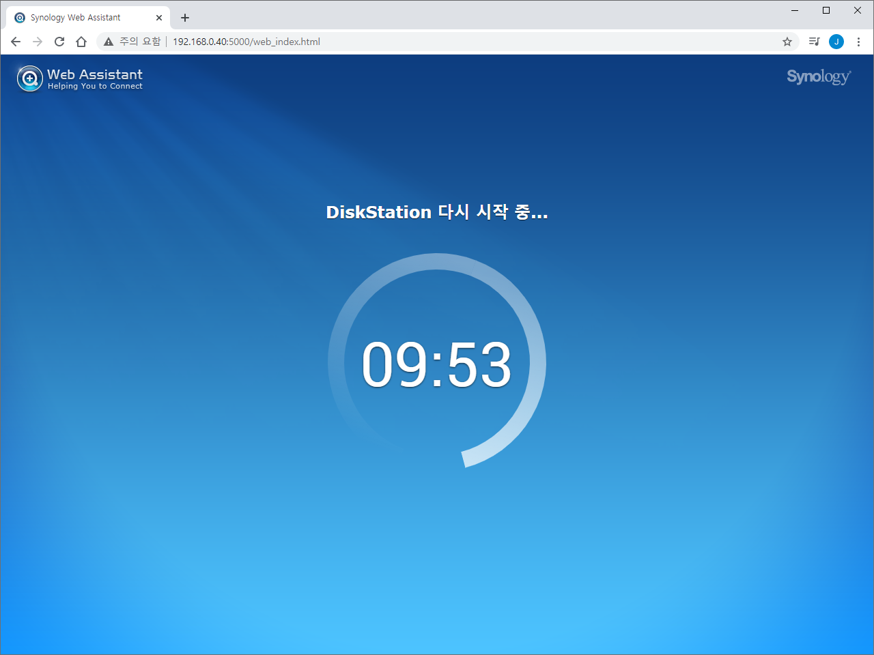Open the Chrome three-dot menu
The width and height of the screenshot is (874, 655).
(858, 42)
